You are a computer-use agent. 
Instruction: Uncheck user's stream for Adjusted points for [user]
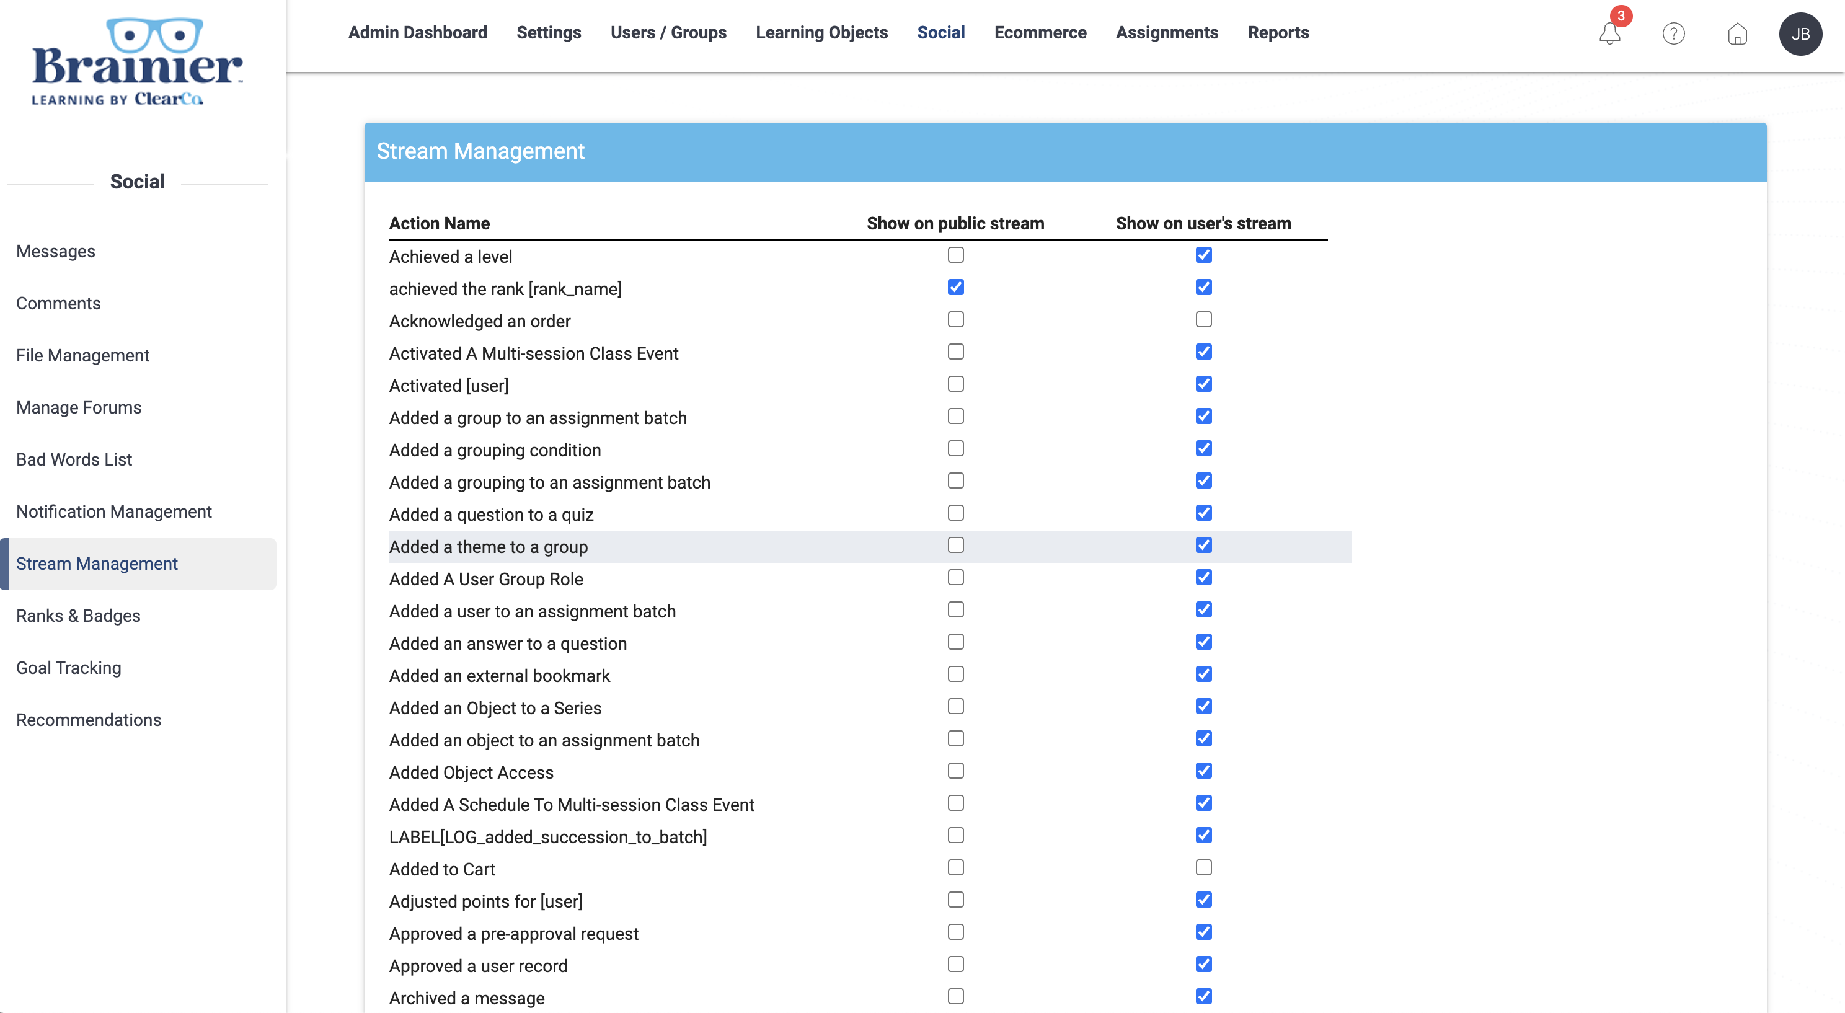pyautogui.click(x=1203, y=900)
